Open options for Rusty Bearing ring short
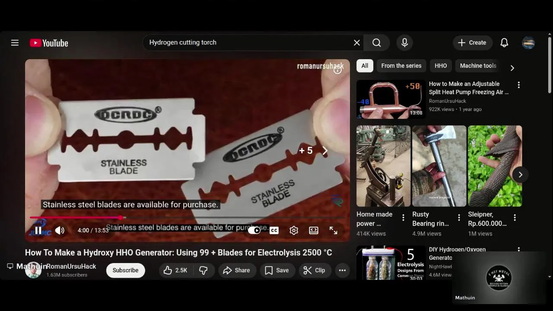This screenshot has width=553, height=311. (459, 218)
